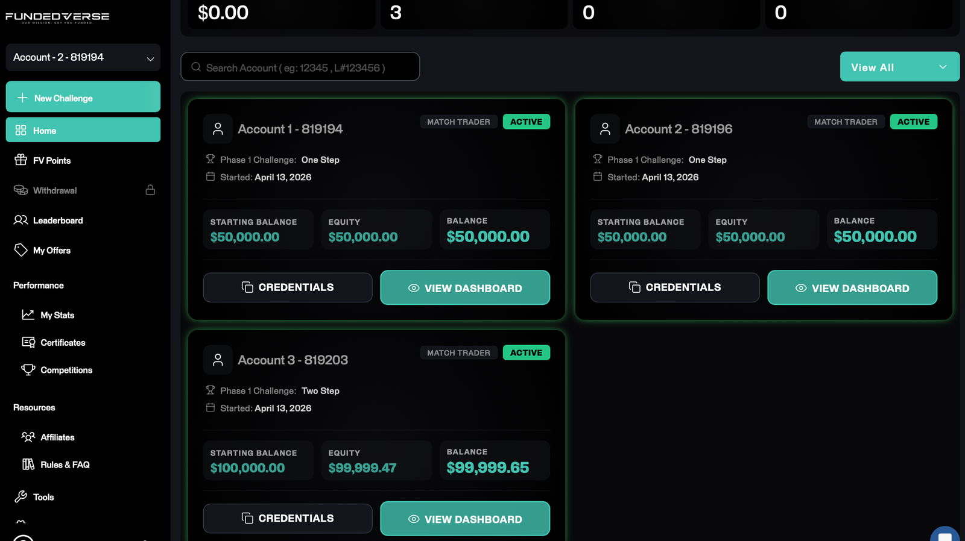
Task: Open the View All filter dropdown
Action: pos(899,67)
